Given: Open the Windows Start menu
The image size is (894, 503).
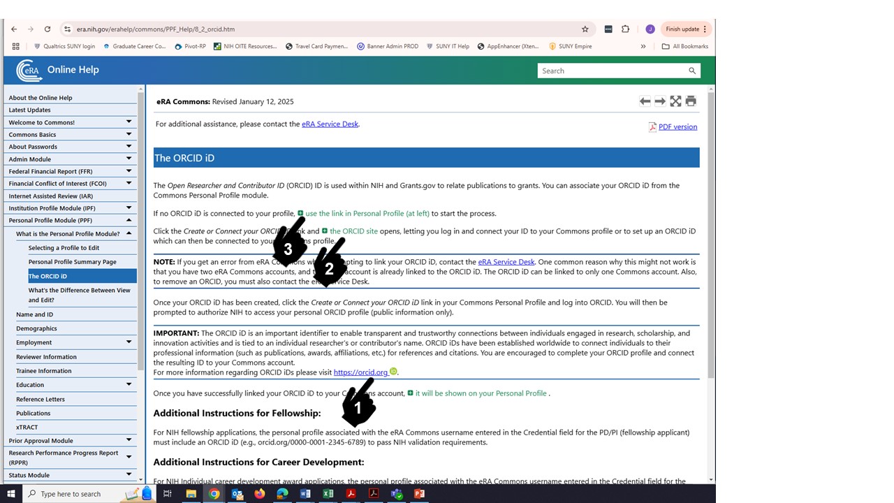Looking at the screenshot, I should [x=11, y=494].
